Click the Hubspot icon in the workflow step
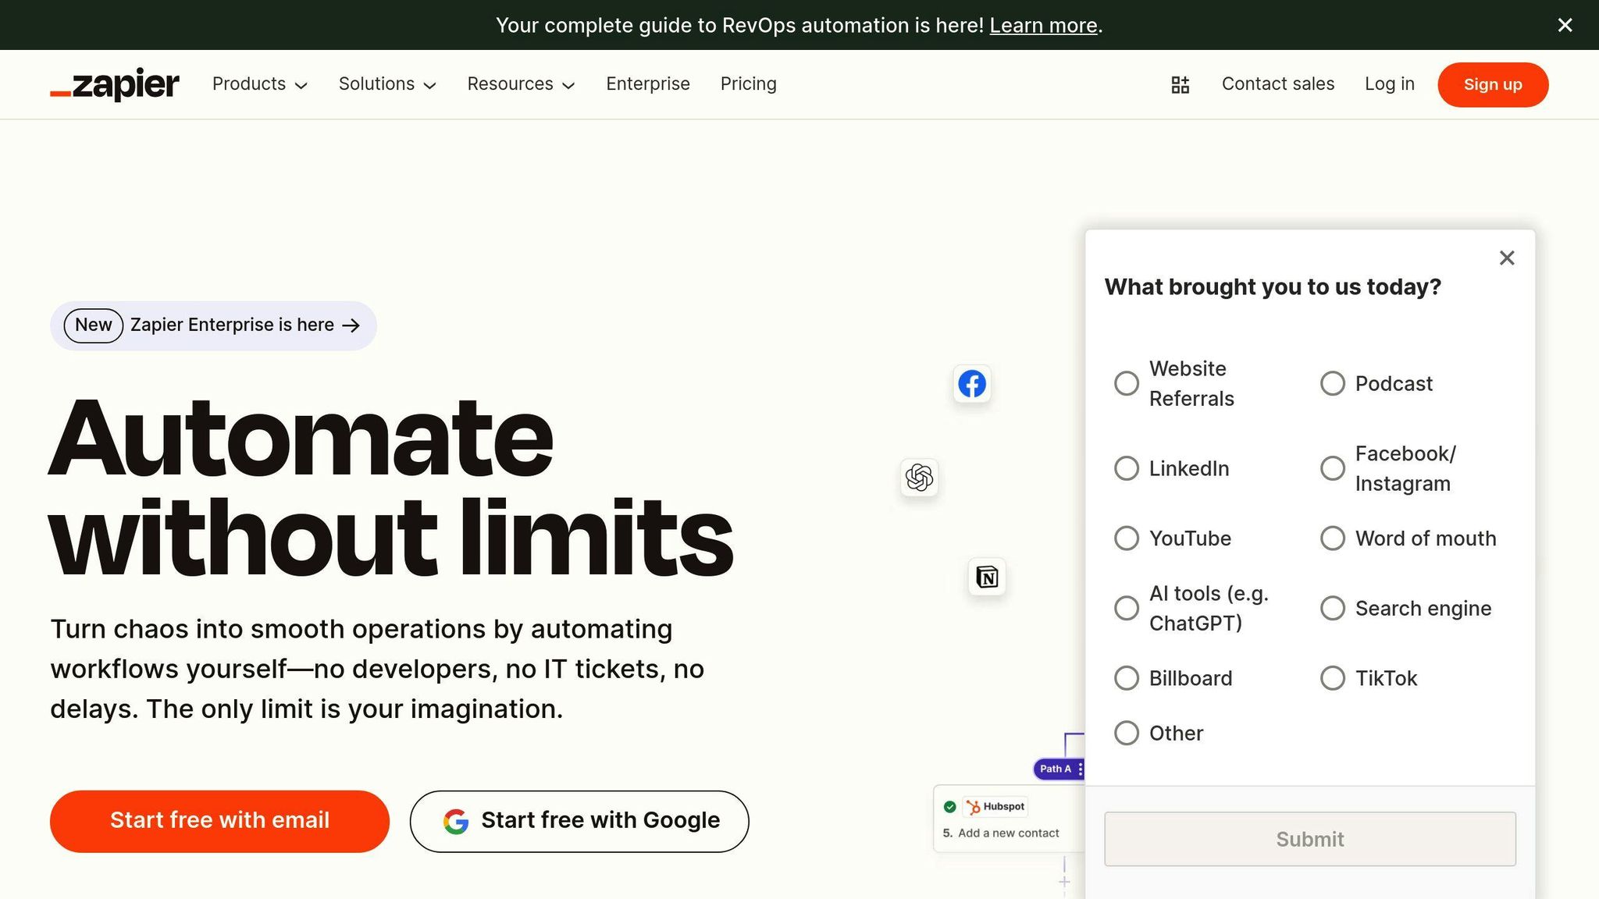The width and height of the screenshot is (1599, 899). 974,806
